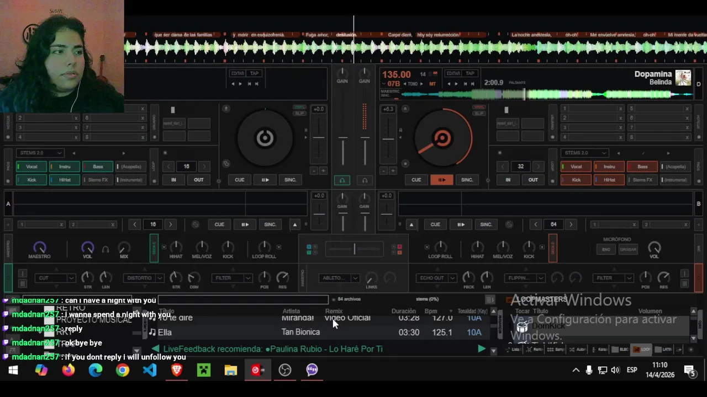This screenshot has width=707, height=397.
Task: Click the right deck EDITAR button
Action: click(453, 73)
